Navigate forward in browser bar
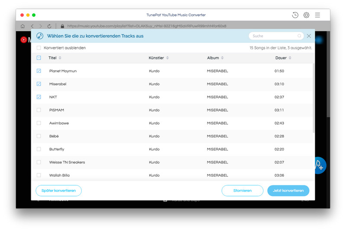346x231 pixels. [41, 26]
